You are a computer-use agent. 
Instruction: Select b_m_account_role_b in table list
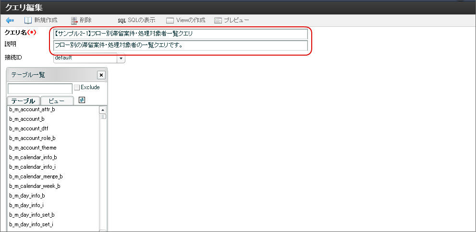point(54,138)
